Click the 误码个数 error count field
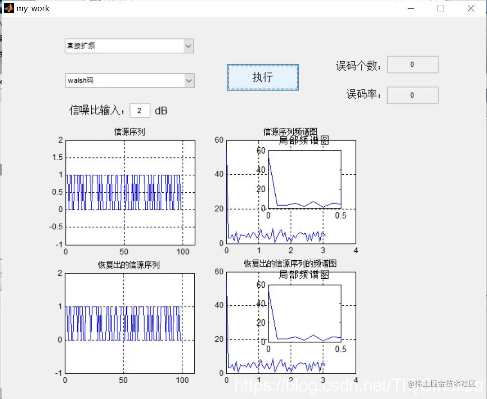487x399 pixels. click(x=412, y=64)
